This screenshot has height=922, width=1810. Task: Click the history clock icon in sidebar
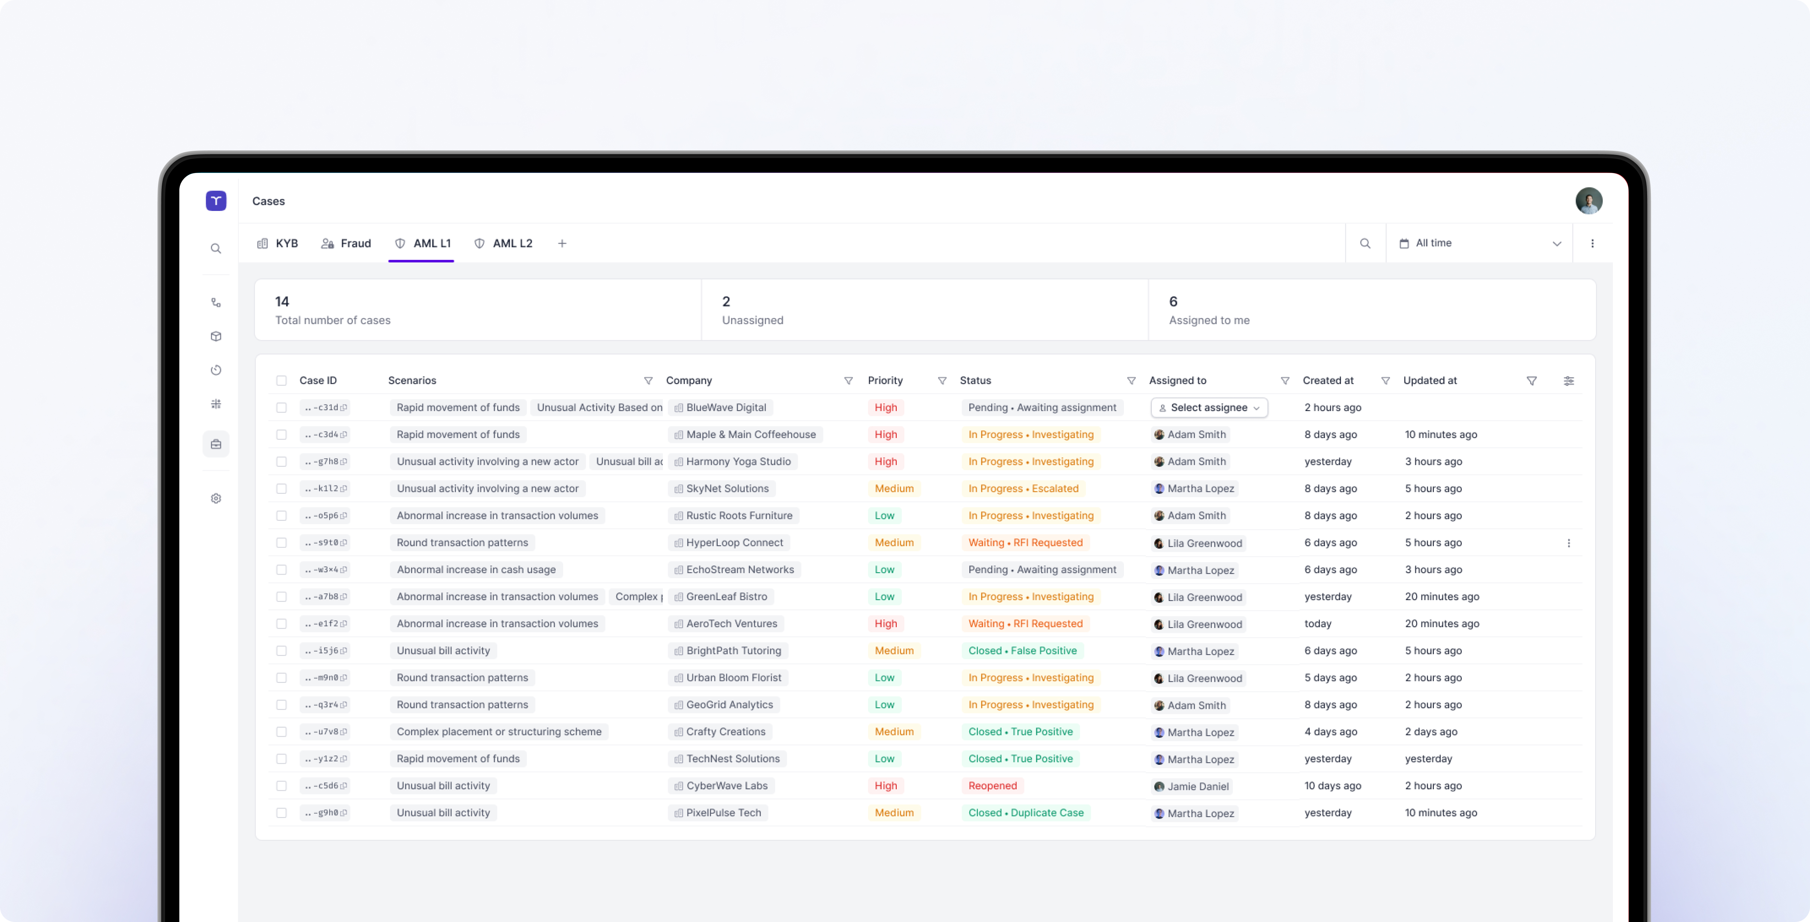pyautogui.click(x=216, y=370)
